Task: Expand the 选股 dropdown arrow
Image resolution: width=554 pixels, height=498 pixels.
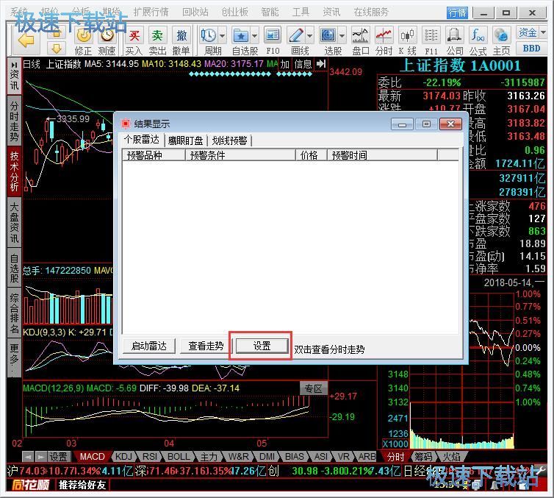Action: [x=342, y=36]
